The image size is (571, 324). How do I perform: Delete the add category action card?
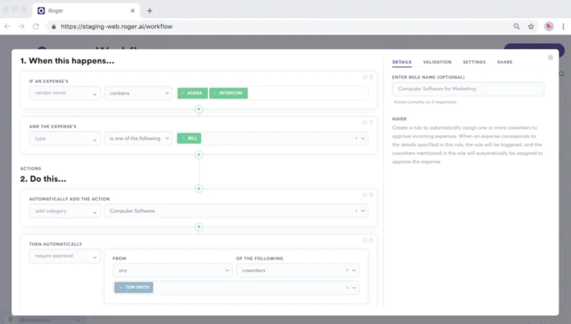coord(371,195)
